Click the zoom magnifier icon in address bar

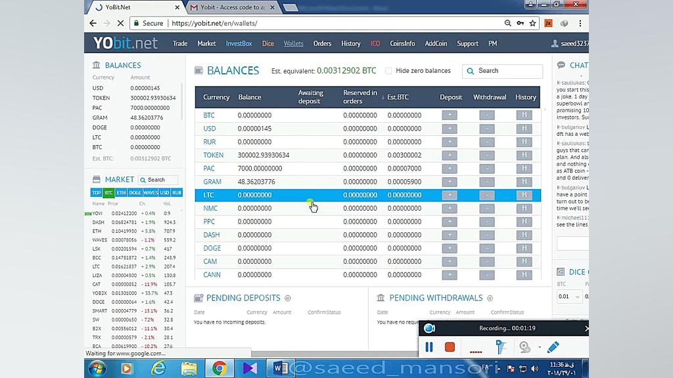[508, 23]
